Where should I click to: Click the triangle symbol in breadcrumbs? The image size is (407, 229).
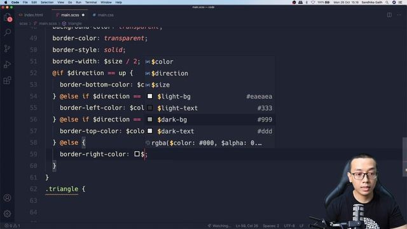[72, 24]
